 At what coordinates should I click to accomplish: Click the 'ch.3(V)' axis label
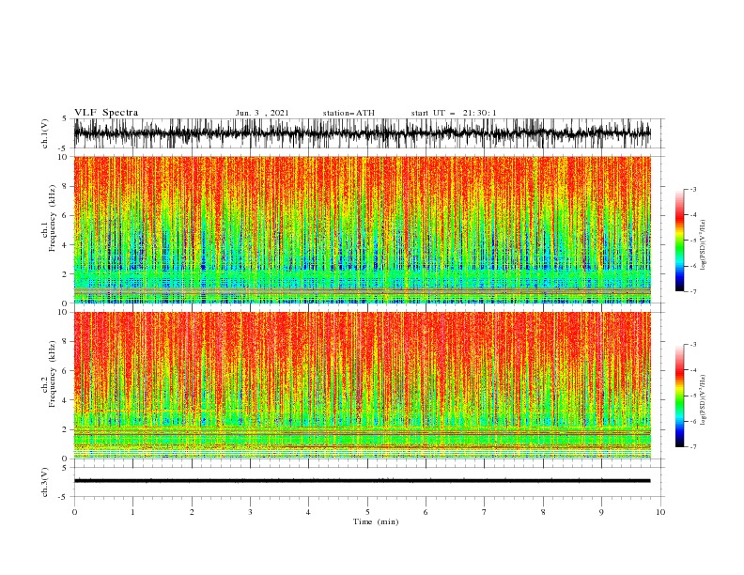pos(45,482)
